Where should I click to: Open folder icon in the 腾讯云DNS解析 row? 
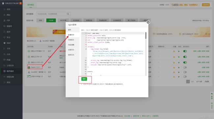pyautogui.click(x=174, y=51)
